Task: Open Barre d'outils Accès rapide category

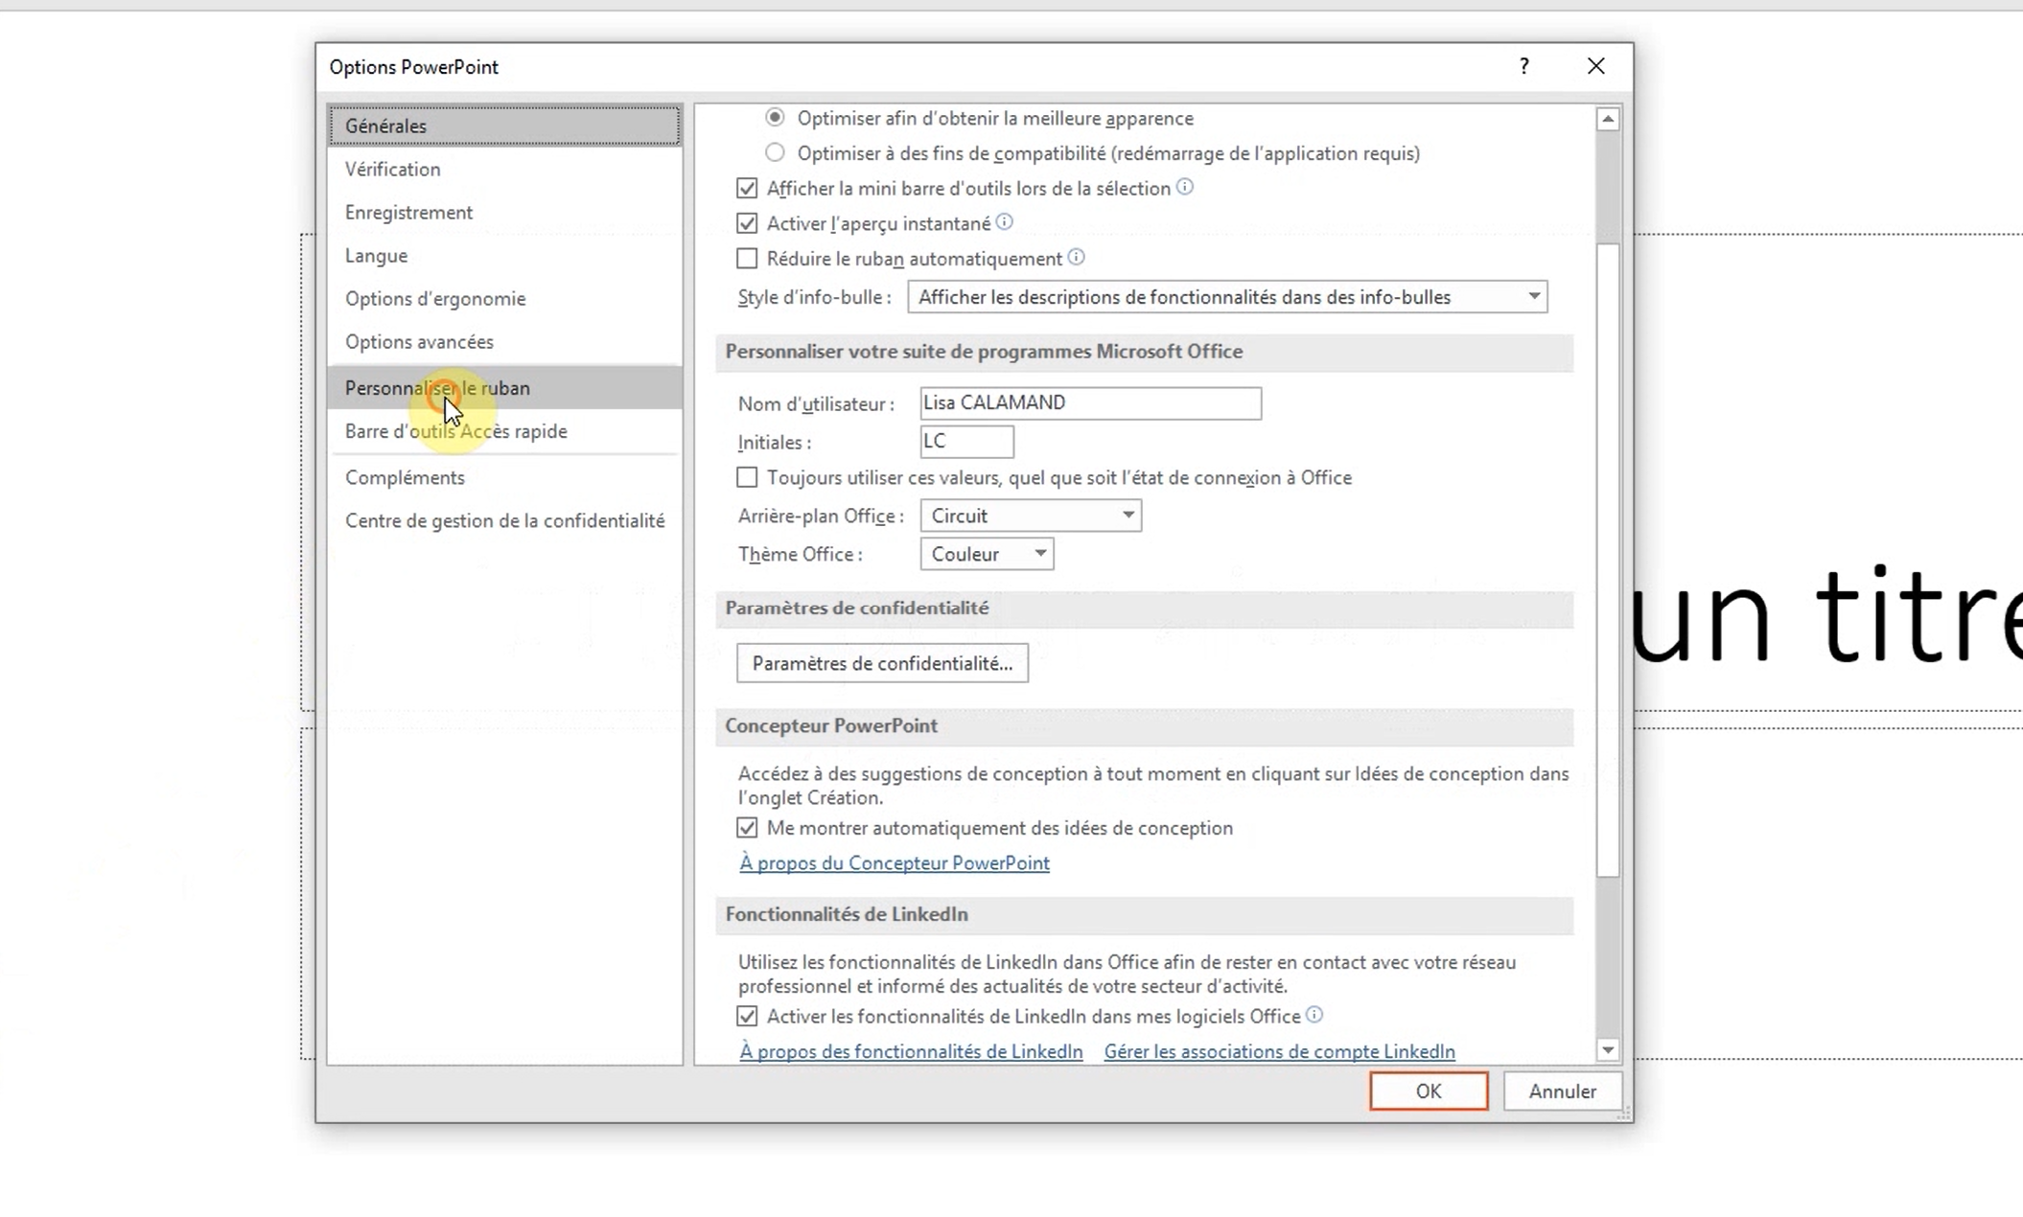Action: point(504,431)
